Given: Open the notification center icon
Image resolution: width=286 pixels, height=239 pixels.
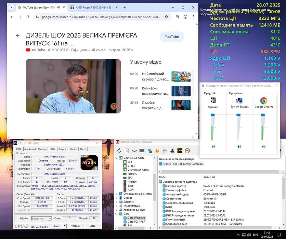Looking at the screenshot, I should 279,235.
